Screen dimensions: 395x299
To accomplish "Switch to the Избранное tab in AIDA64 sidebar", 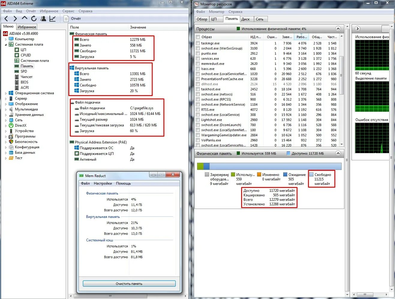I will [27, 27].
